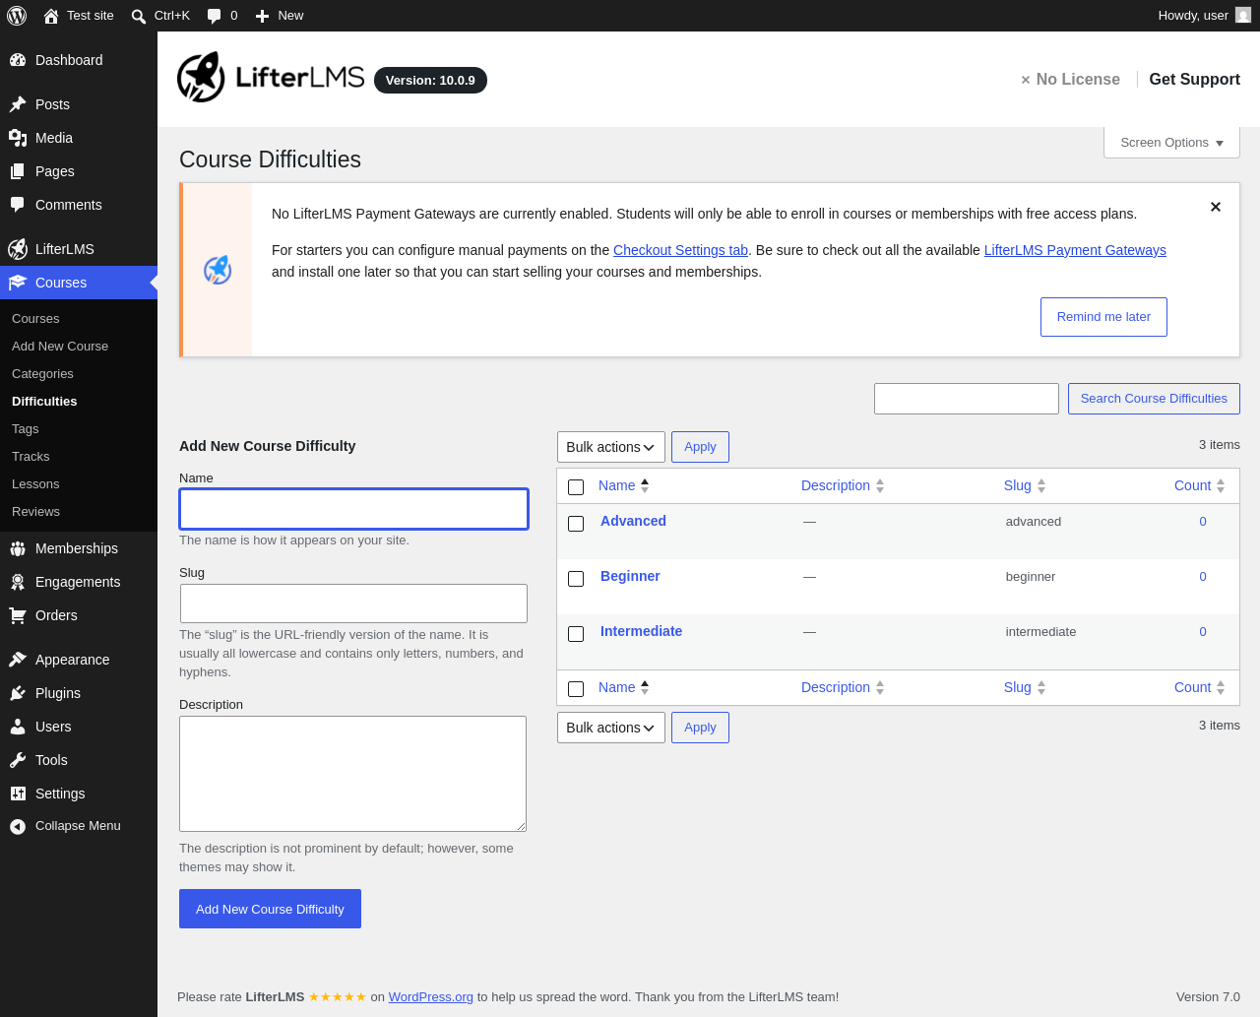
Task: Click the Users person icon
Action: pyautogui.click(x=18, y=727)
